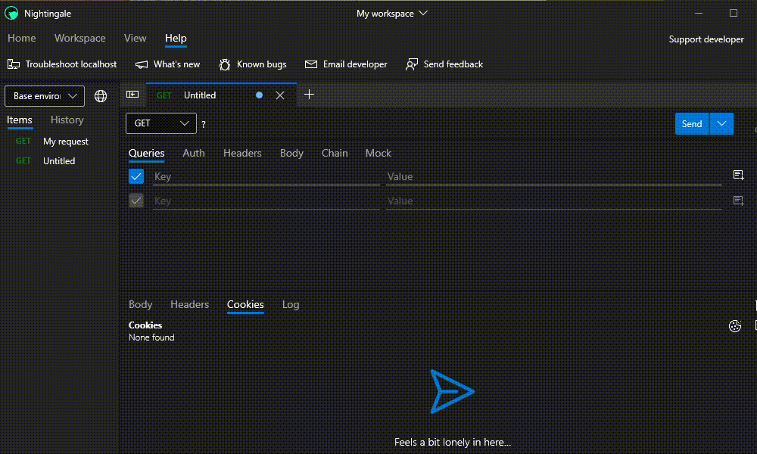
Task: Switch to the Items sidebar tab
Action: pos(20,120)
